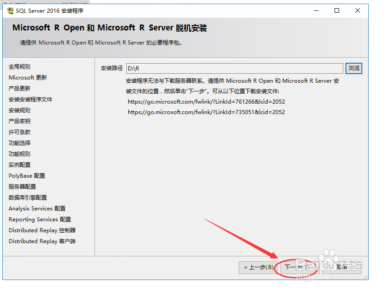Close the SQL Server setup window
Screen dimensions: 385x290
[358, 10]
